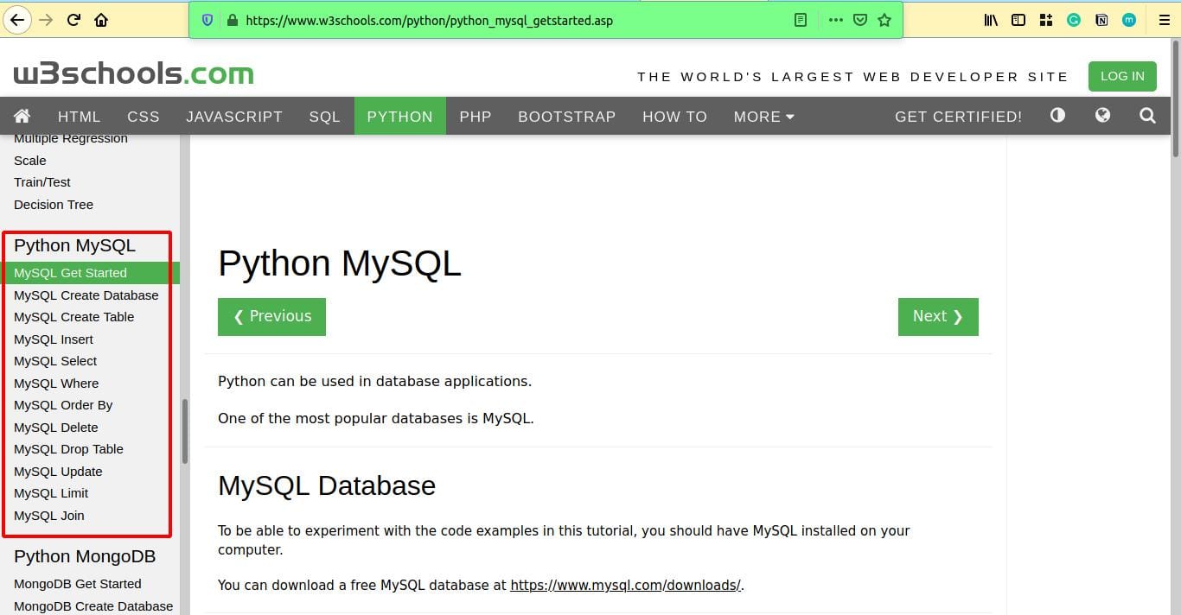
Task: Open MongoDB Create Database in sidebar
Action: click(93, 606)
